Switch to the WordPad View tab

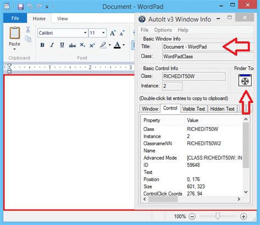click(63, 19)
